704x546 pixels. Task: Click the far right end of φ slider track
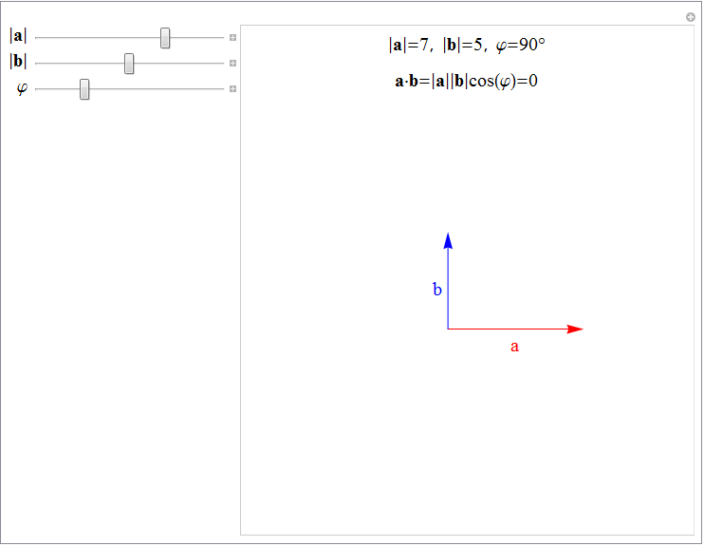pos(222,89)
